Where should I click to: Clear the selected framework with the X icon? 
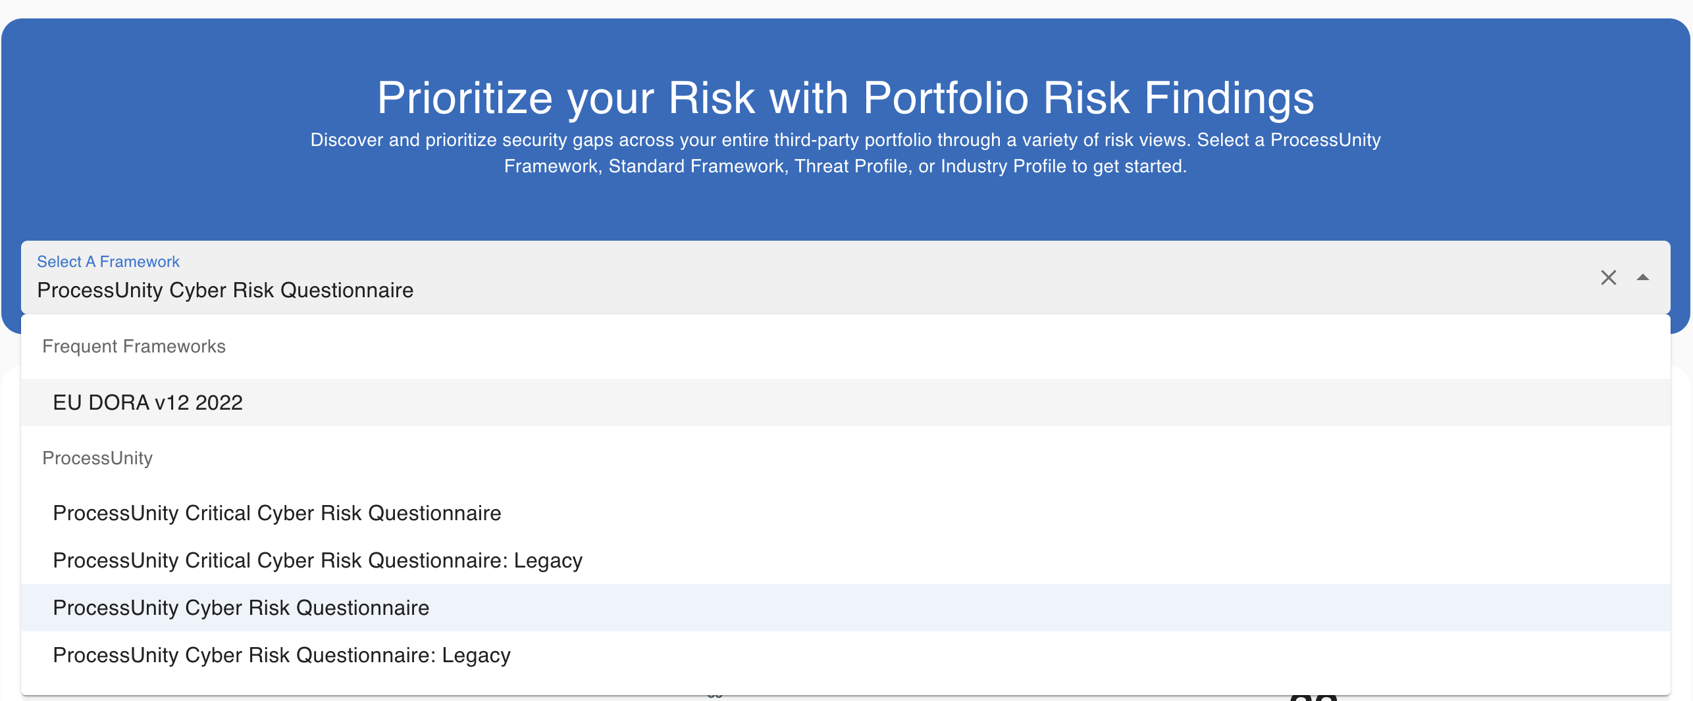click(1608, 278)
